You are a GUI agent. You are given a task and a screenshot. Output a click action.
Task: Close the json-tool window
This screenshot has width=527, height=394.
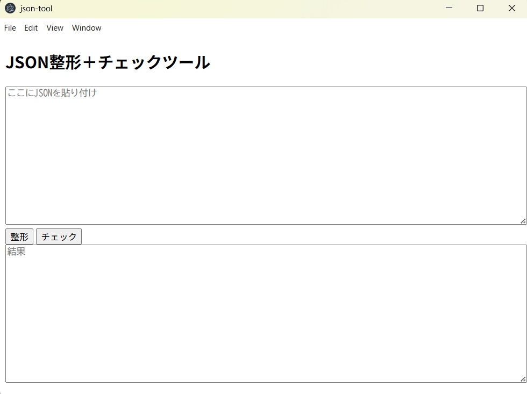(511, 8)
